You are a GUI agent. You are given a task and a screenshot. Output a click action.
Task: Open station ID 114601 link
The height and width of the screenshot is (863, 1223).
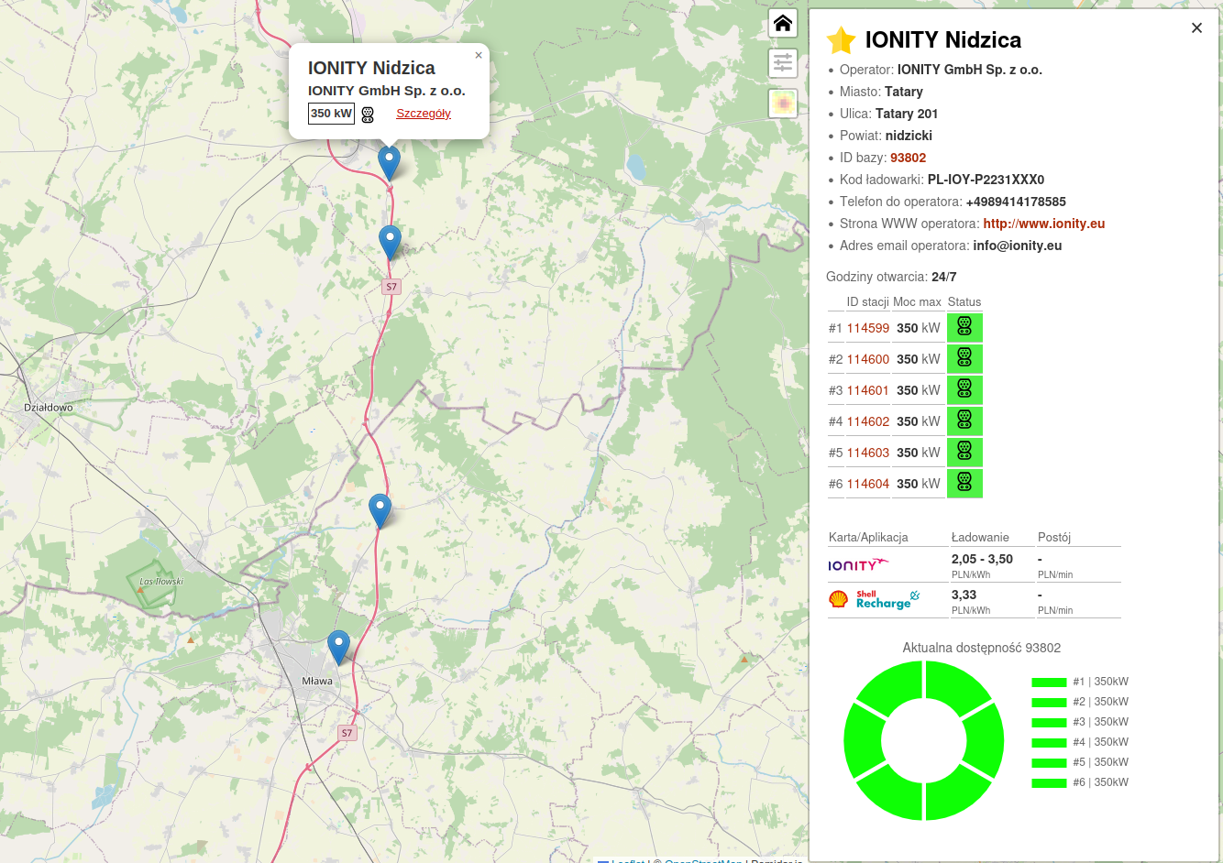click(x=868, y=390)
